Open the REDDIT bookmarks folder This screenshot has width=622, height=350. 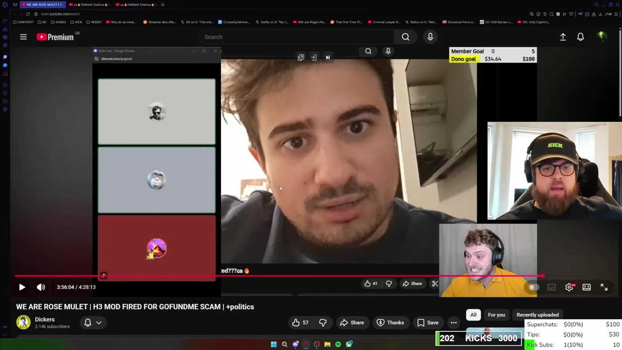click(94, 22)
